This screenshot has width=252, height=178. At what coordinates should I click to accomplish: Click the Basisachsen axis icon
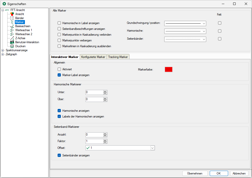coord(12,26)
